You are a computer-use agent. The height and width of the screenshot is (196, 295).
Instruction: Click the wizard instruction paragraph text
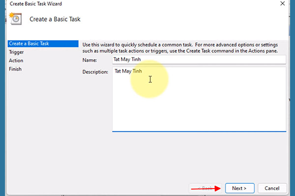180,48
